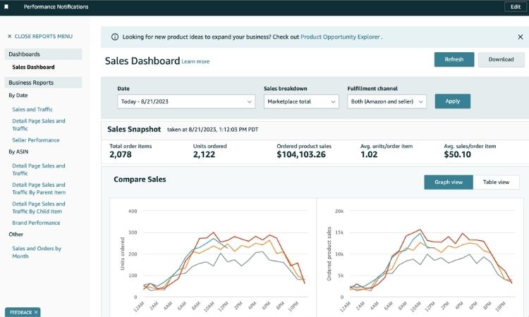
Task: Open the Date dropdown
Action: pos(186,101)
